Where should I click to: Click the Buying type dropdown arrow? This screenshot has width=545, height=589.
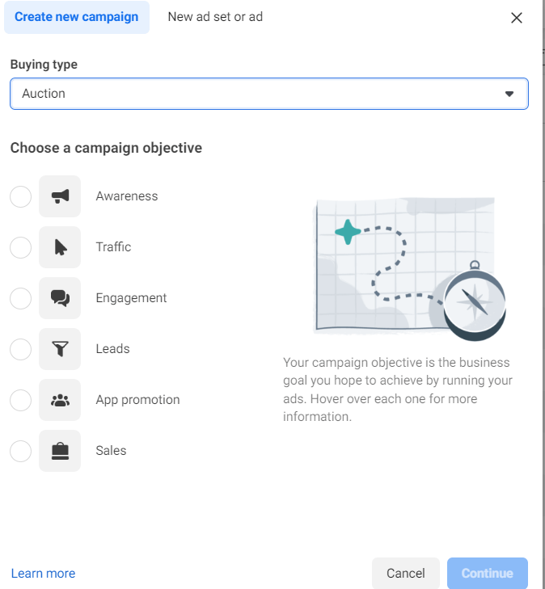(509, 94)
